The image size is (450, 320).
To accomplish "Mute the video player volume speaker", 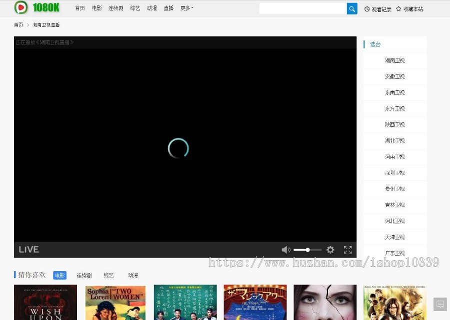I will pyautogui.click(x=285, y=250).
